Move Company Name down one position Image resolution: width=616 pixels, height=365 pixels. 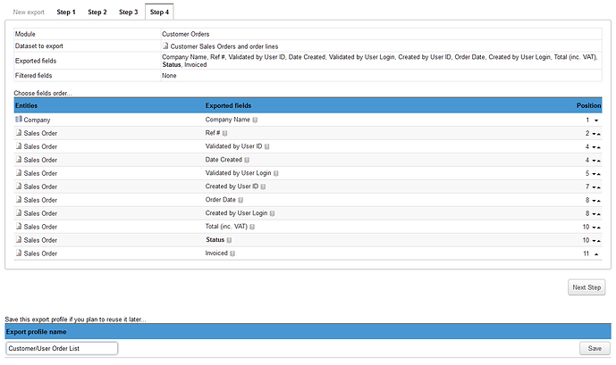pos(596,120)
